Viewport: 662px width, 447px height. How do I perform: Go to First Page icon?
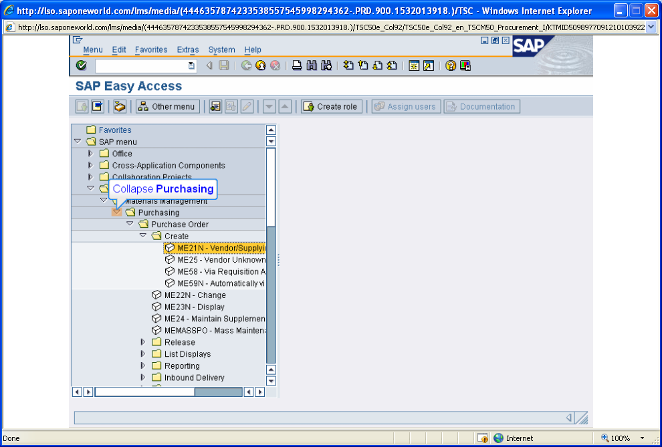348,65
